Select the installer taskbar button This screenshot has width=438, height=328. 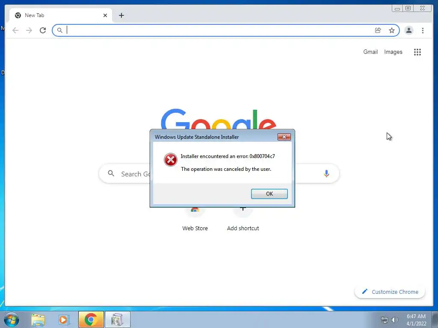tap(118, 319)
